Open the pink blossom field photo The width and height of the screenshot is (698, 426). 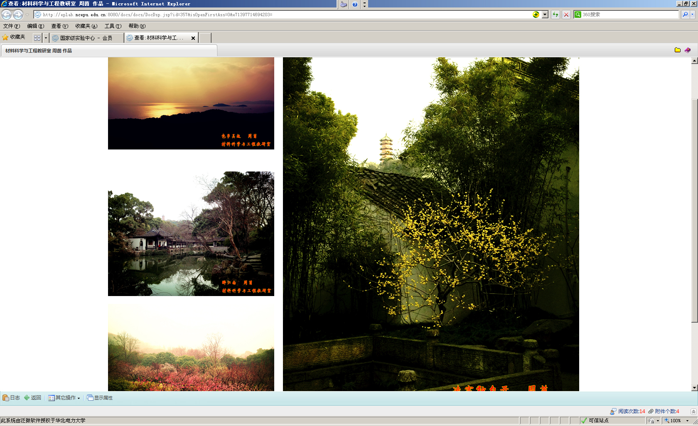pyautogui.click(x=191, y=348)
